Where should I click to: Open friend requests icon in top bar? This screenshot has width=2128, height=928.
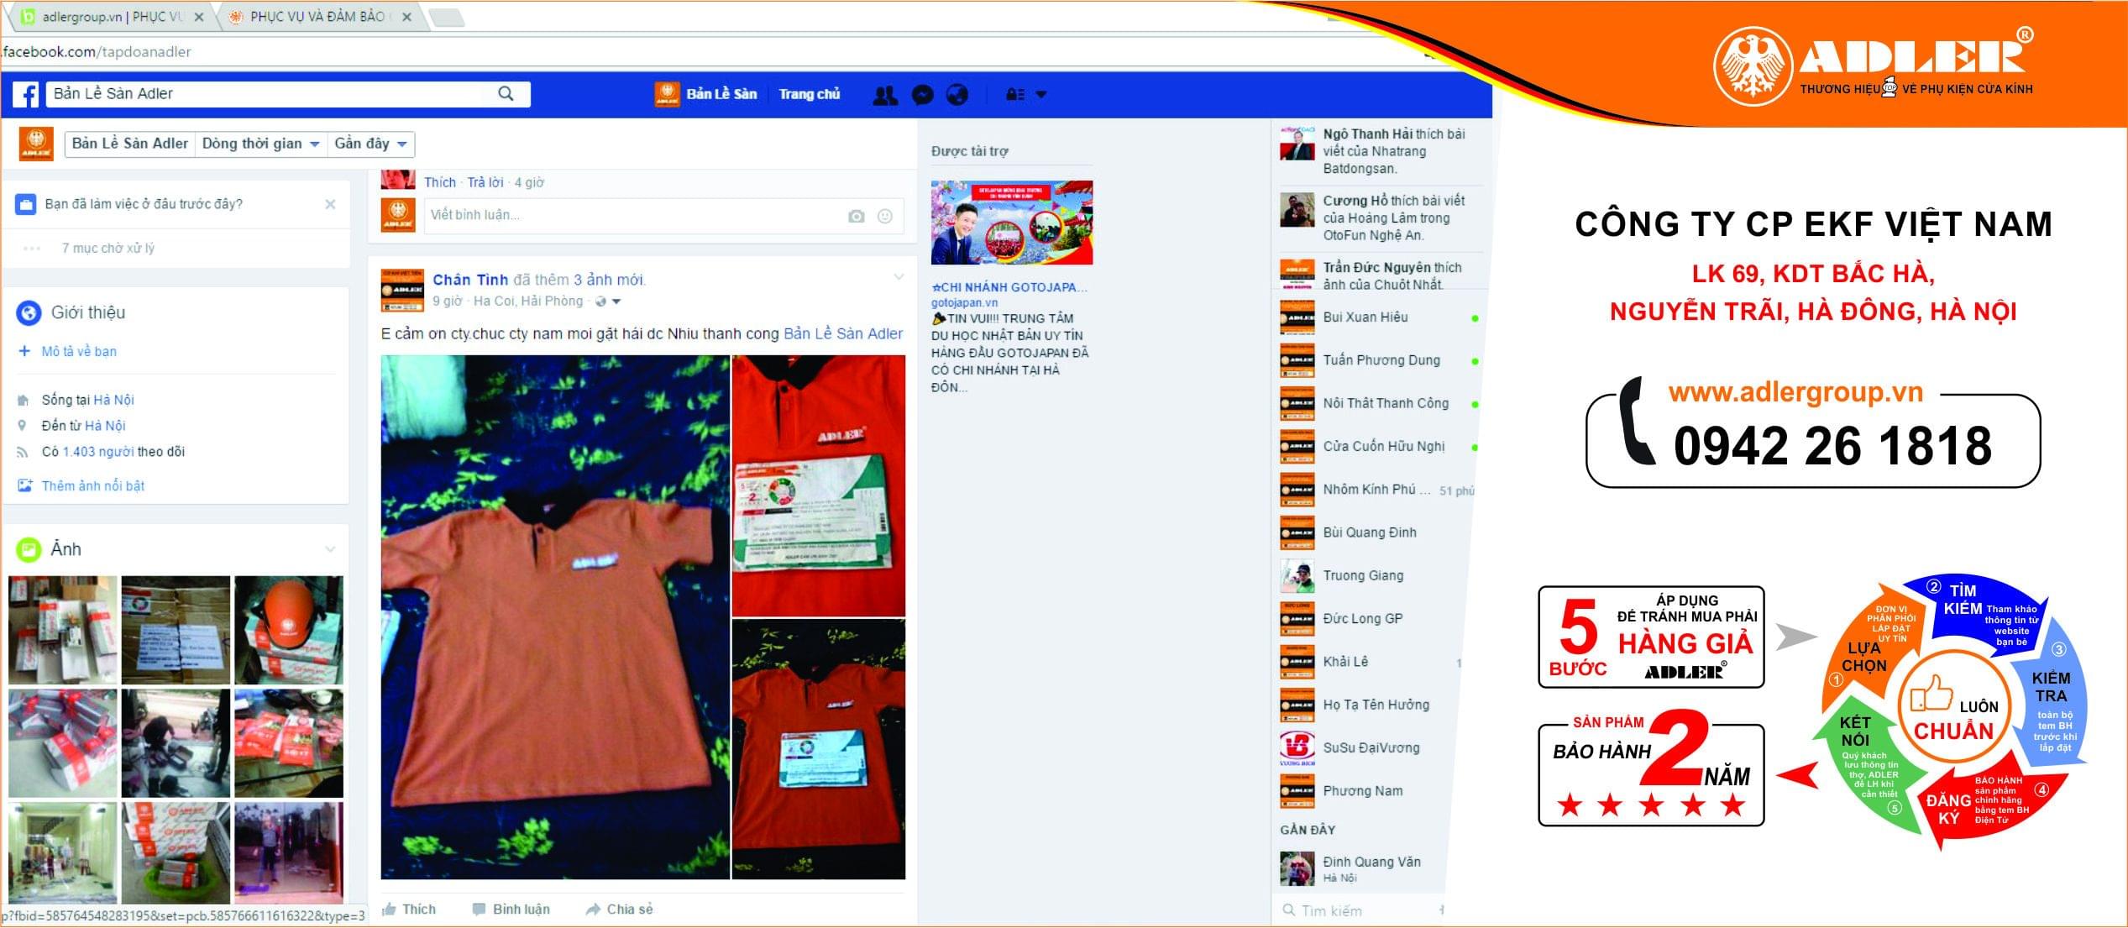884,95
